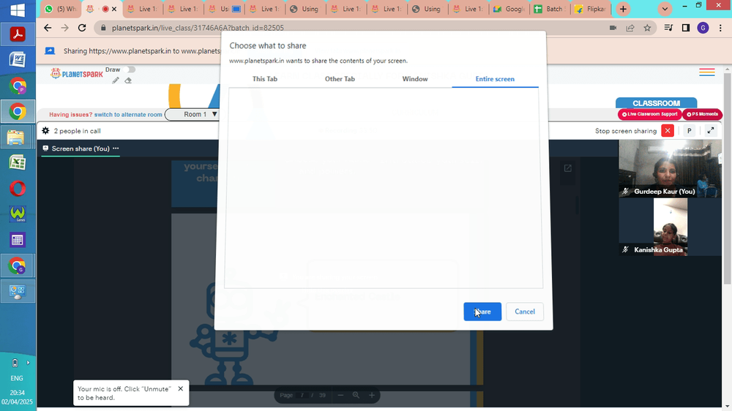Switch to This Tab option
Viewport: 732px width, 411px height.
[265, 79]
